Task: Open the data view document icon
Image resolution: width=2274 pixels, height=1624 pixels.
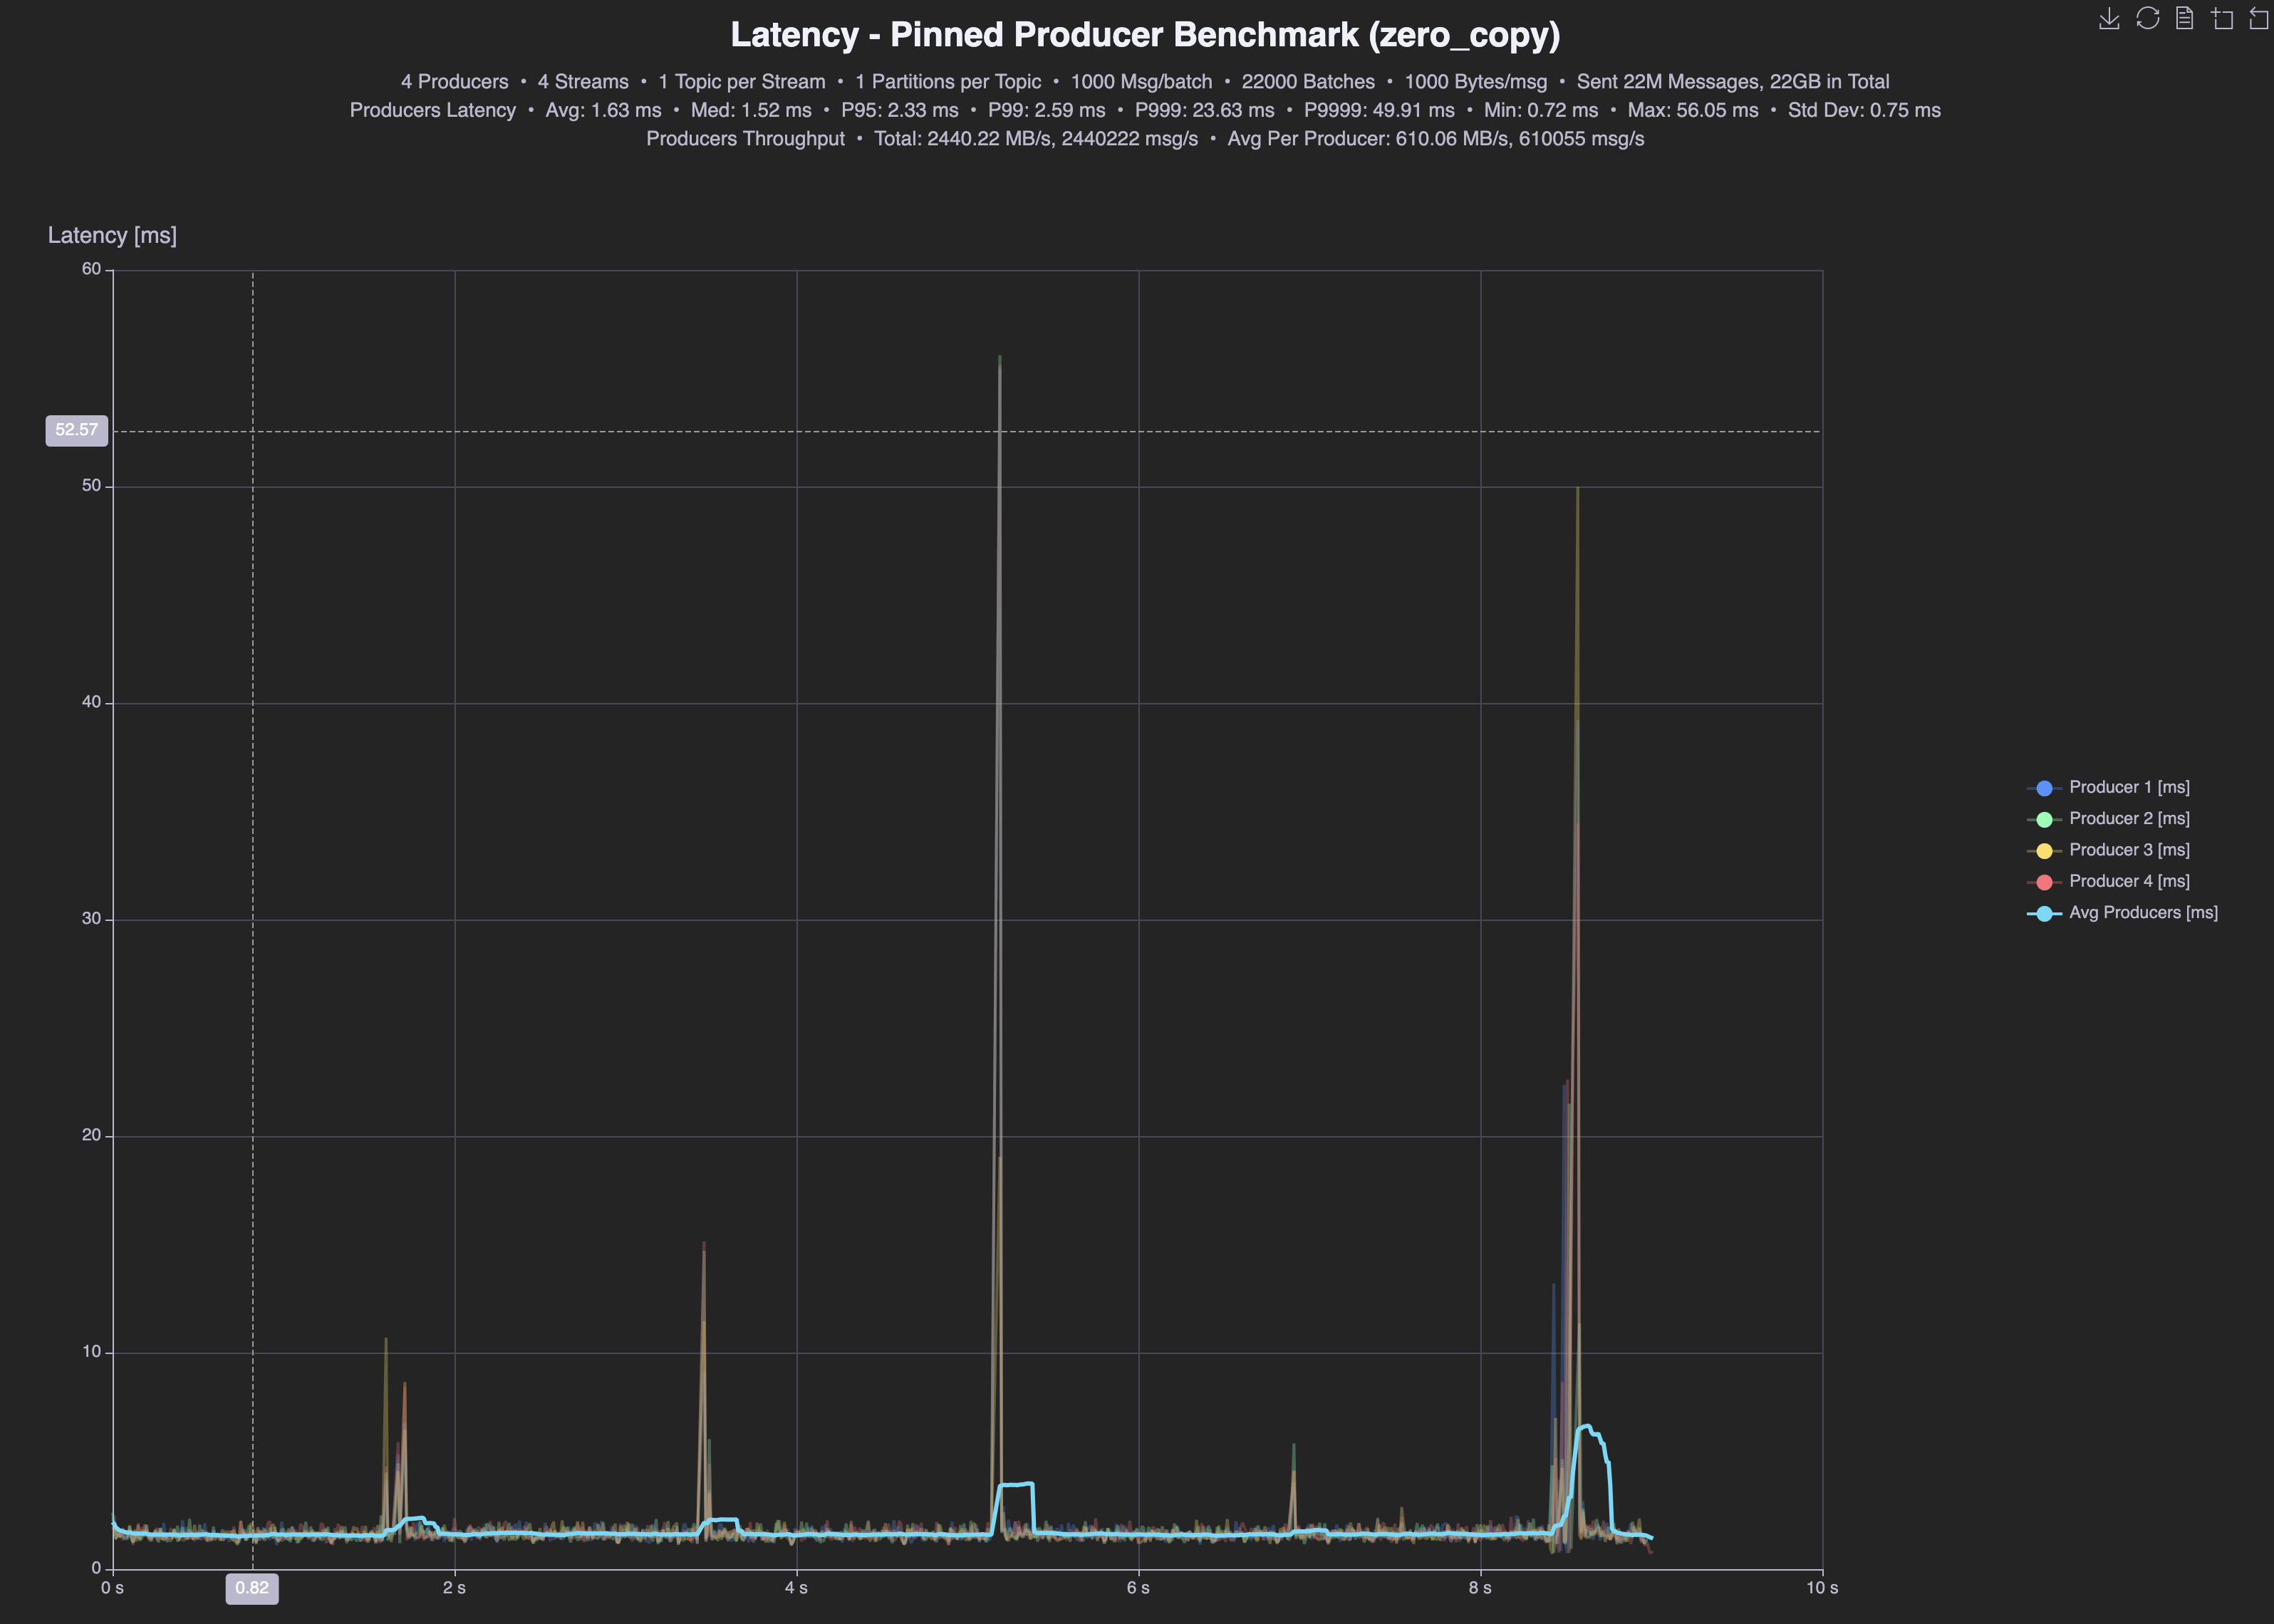Action: (2185, 19)
